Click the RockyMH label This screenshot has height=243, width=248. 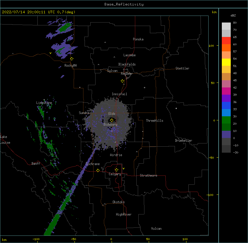(x=70, y=66)
